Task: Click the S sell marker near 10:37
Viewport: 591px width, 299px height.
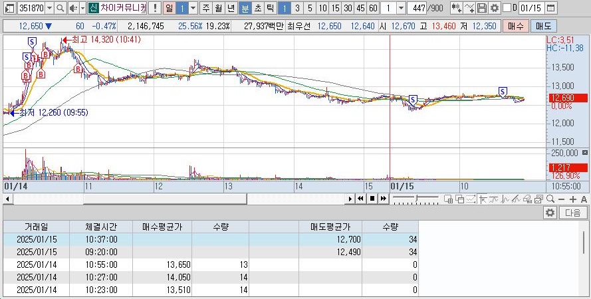Action: pos(503,92)
